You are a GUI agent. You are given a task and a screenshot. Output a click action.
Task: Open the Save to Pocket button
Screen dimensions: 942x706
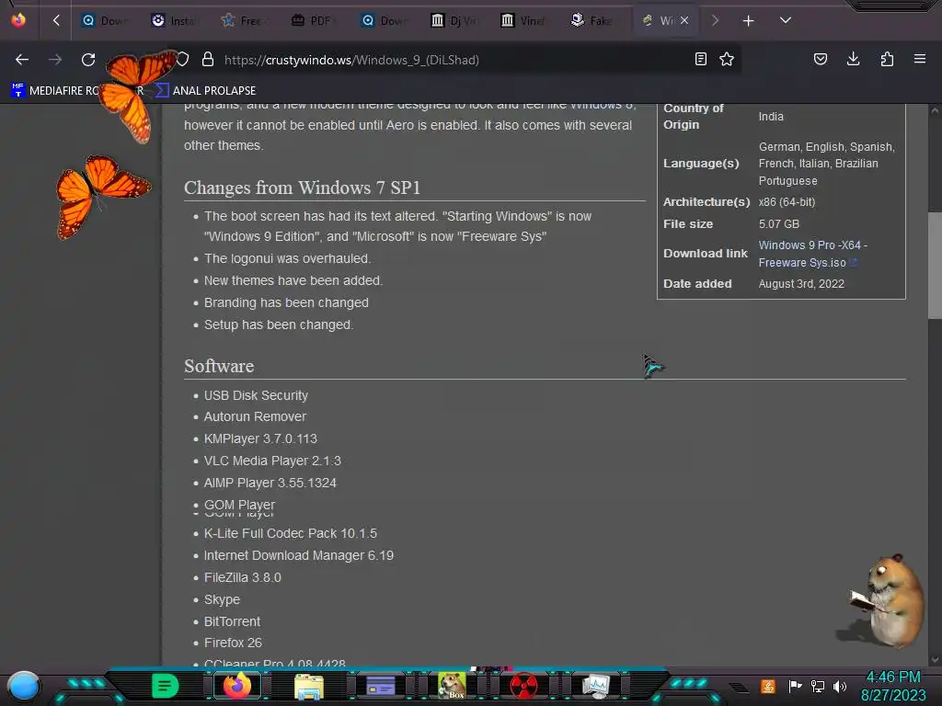(821, 59)
